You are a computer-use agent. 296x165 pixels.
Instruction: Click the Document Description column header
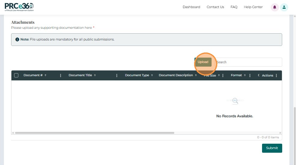tap(176, 75)
